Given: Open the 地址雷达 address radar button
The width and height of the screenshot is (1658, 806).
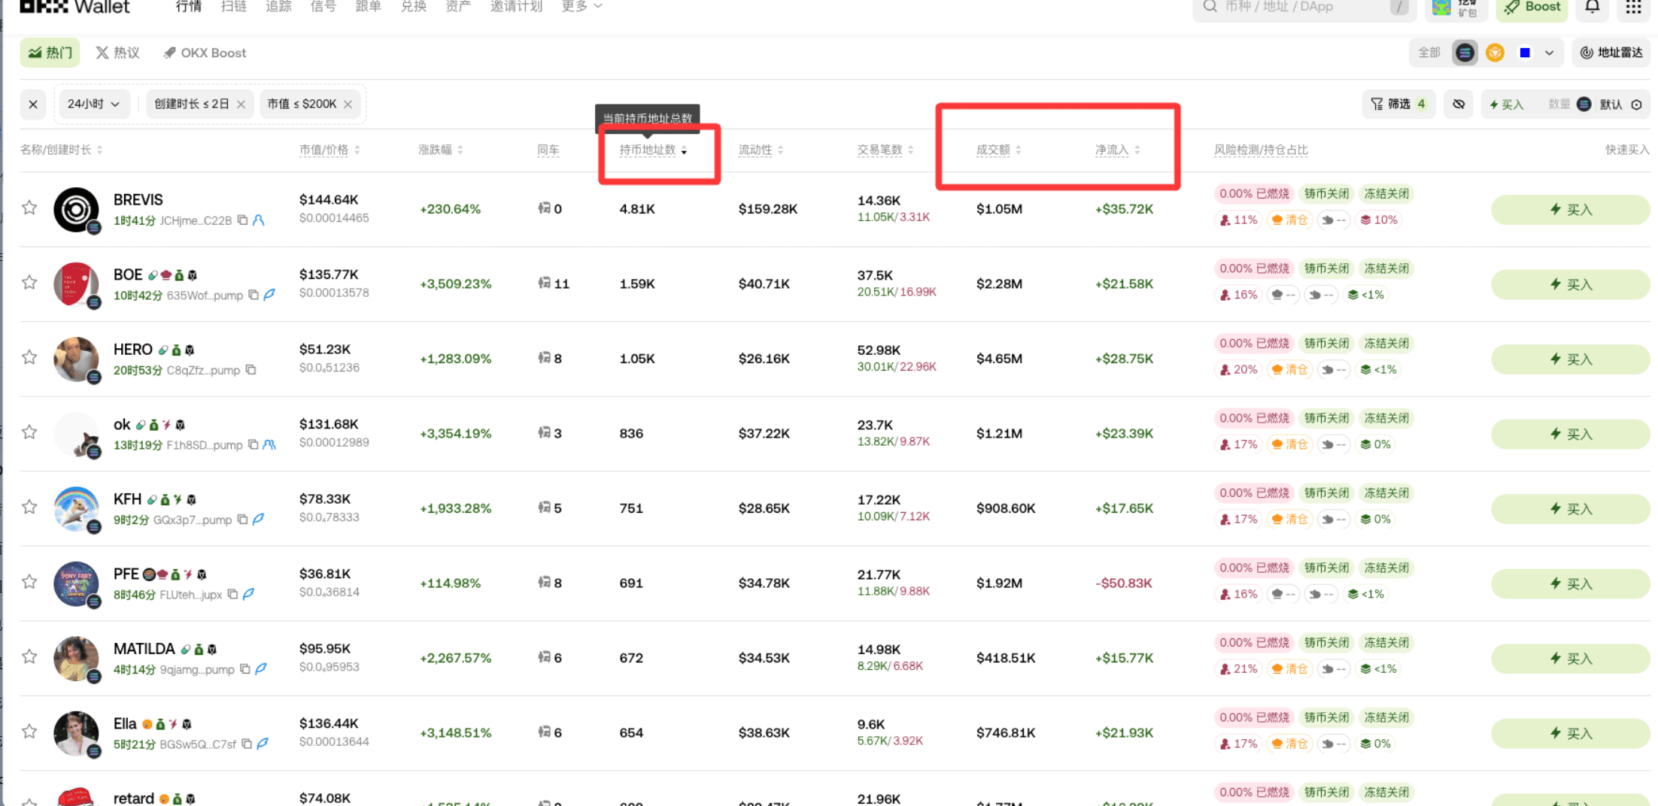Looking at the screenshot, I should pos(1611,53).
